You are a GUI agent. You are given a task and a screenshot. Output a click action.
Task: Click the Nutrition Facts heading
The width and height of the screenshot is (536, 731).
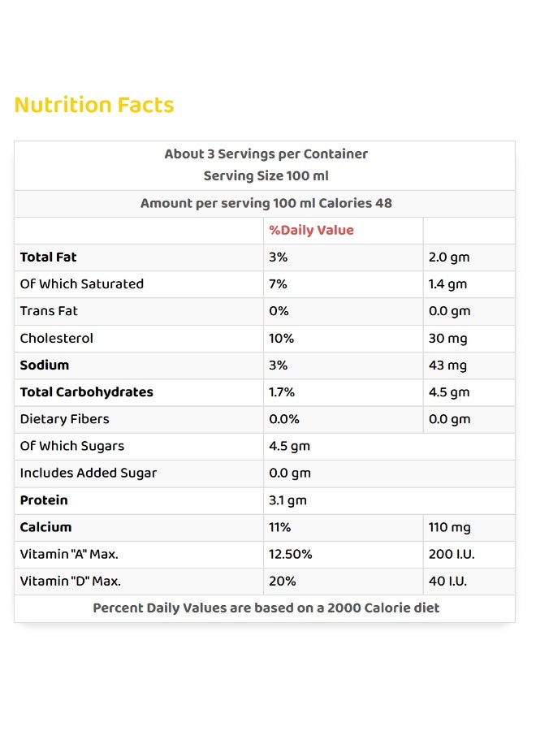[94, 105]
